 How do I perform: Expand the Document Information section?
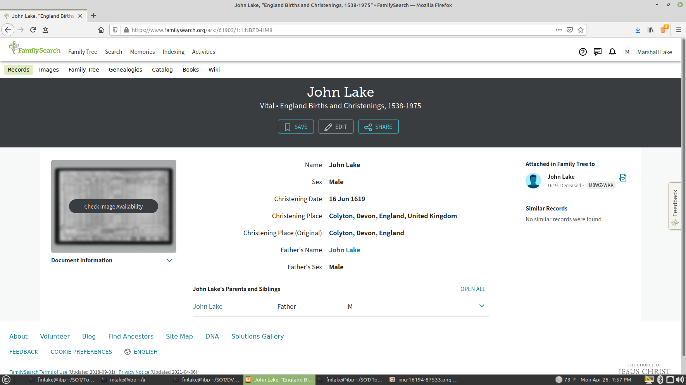click(x=169, y=260)
